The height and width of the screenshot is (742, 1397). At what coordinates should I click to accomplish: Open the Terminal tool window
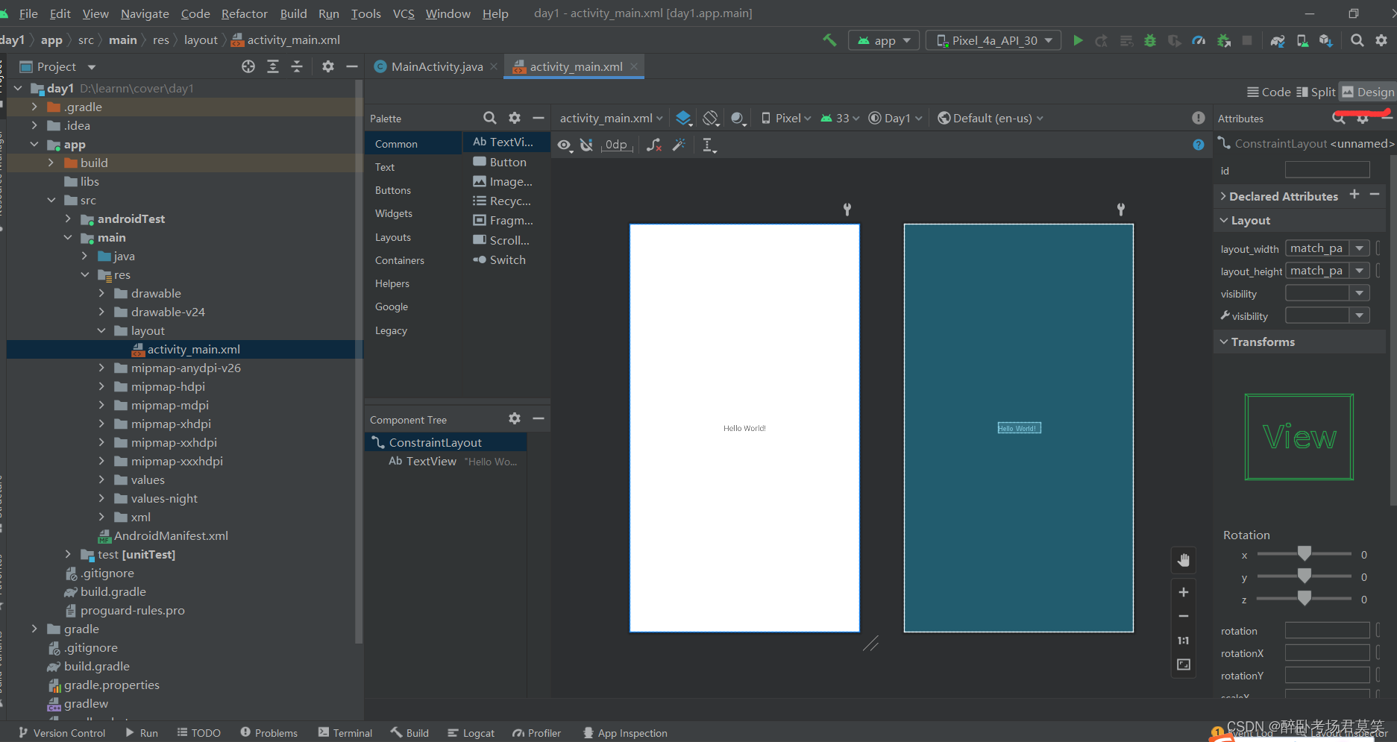(x=345, y=733)
